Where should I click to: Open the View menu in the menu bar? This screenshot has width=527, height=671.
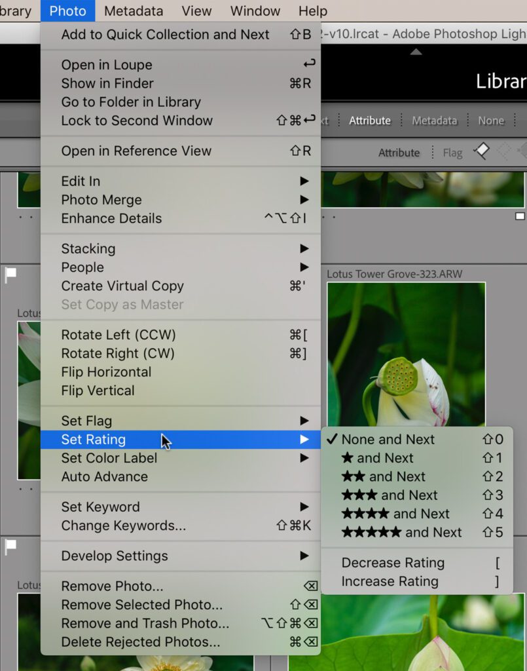click(x=196, y=11)
